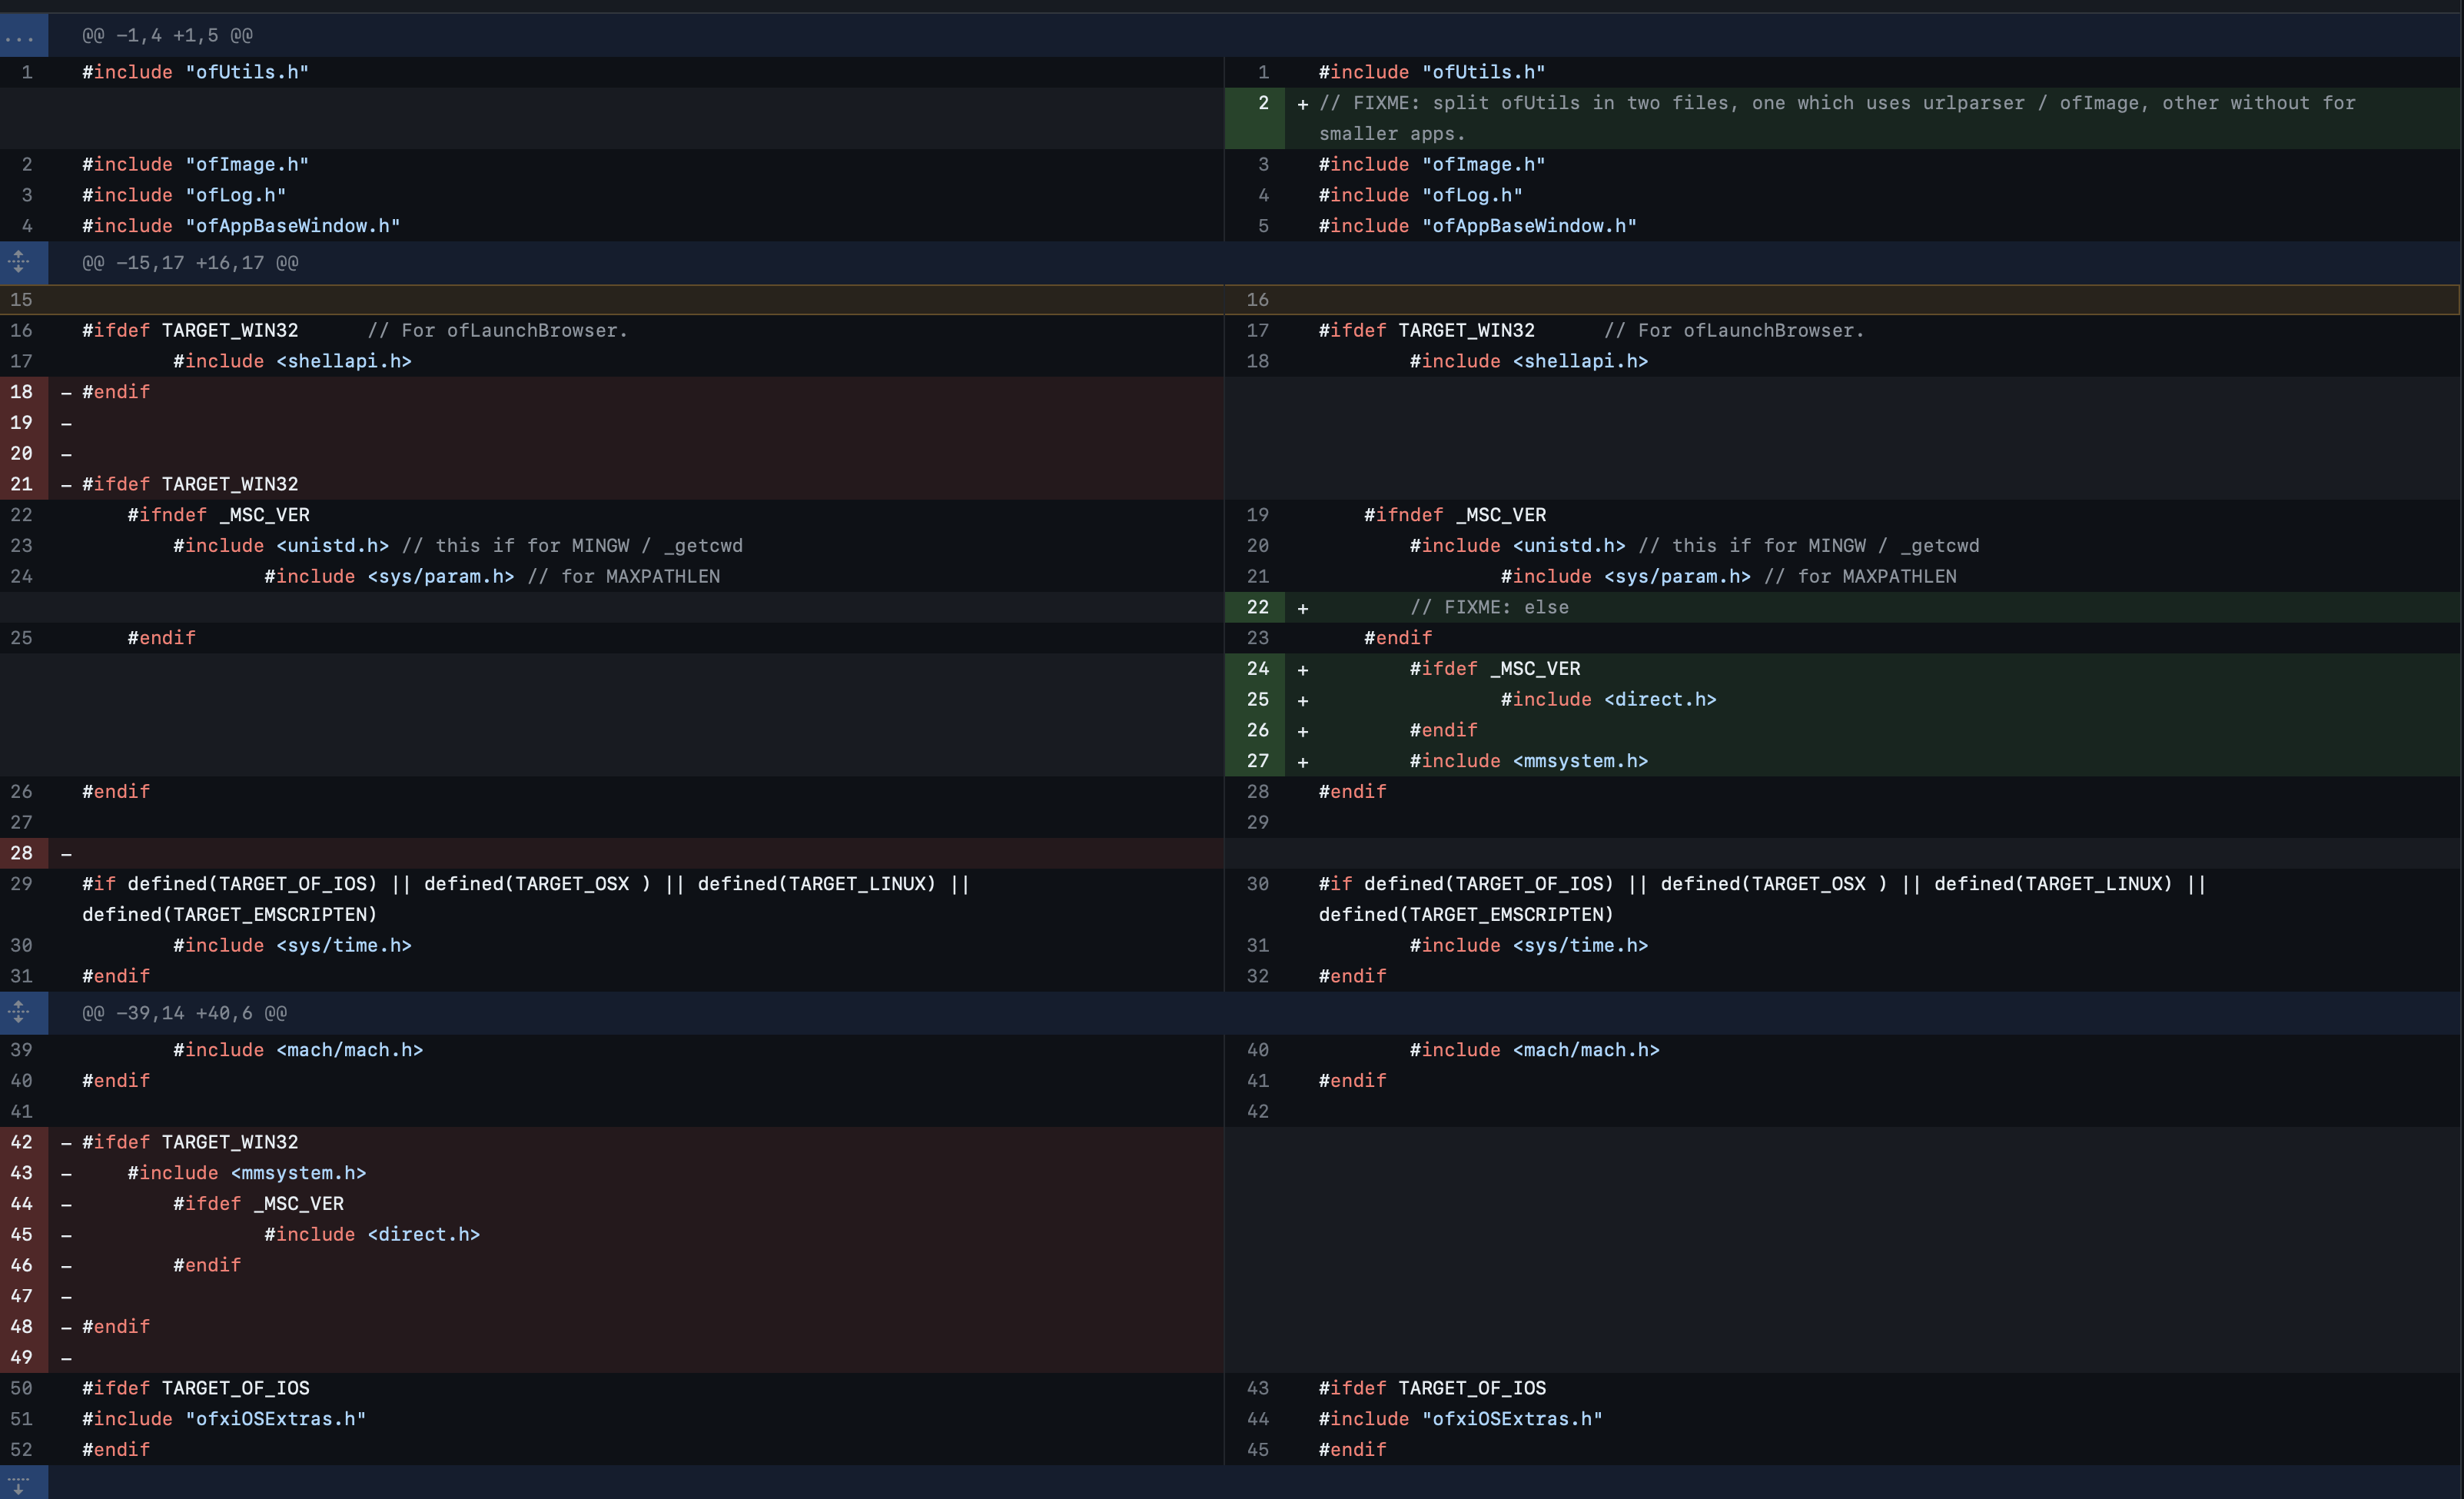The image size is (2464, 1499).
Task: Click the ofxiOSExtras.h include on right line 44
Action: coord(1460,1419)
